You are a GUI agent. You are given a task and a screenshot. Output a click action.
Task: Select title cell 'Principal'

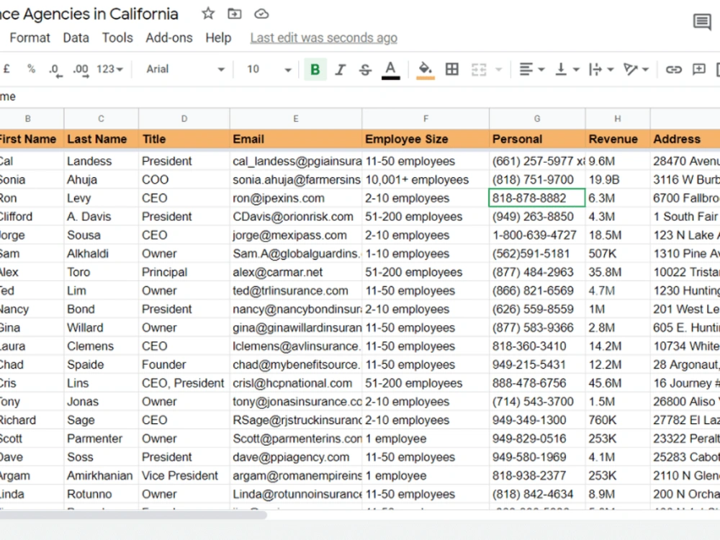(184, 272)
